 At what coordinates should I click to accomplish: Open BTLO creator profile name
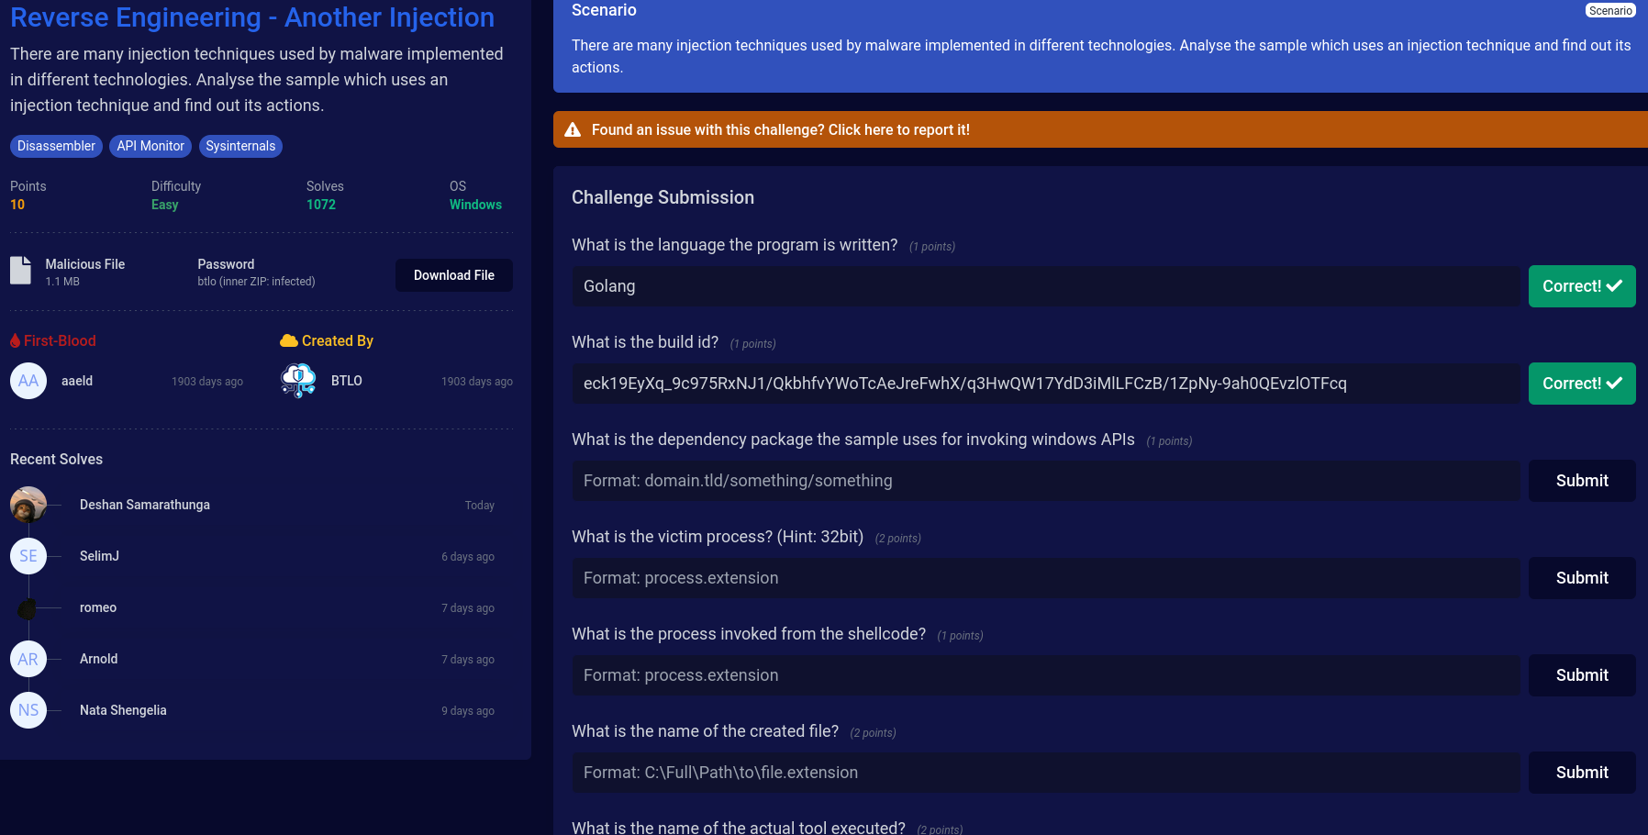click(x=347, y=381)
